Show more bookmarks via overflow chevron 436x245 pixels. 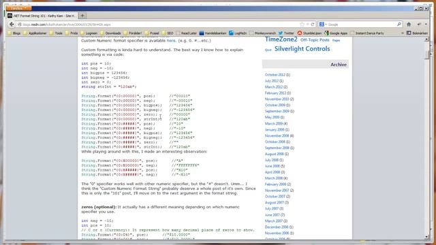[x=402, y=33]
